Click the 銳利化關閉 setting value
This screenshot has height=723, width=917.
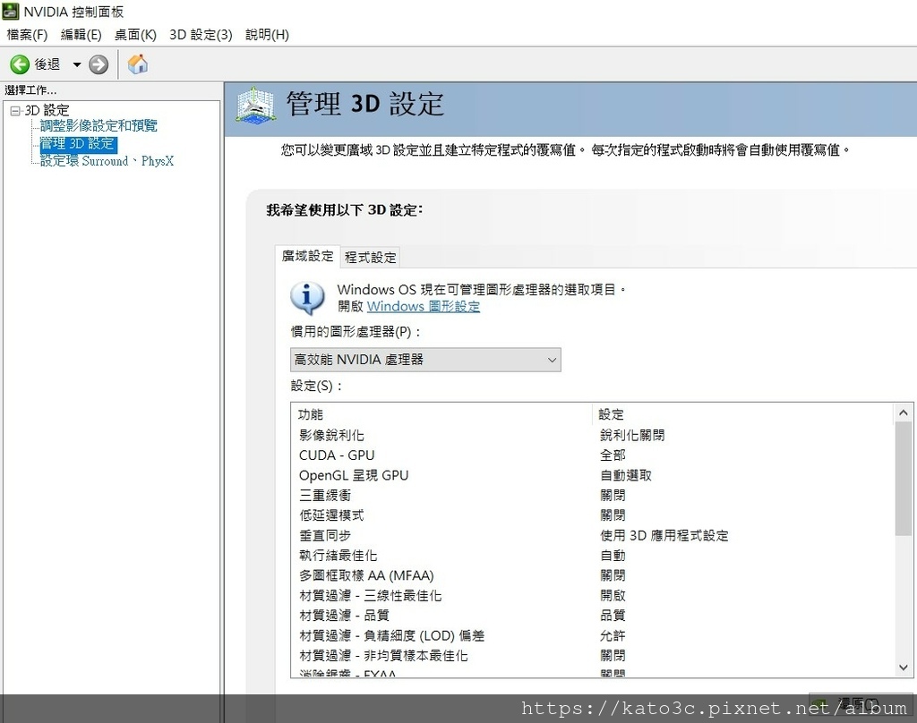click(632, 436)
